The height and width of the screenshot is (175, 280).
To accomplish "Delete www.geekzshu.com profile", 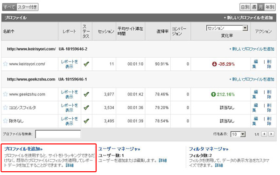I will pyautogui.click(x=269, y=94).
